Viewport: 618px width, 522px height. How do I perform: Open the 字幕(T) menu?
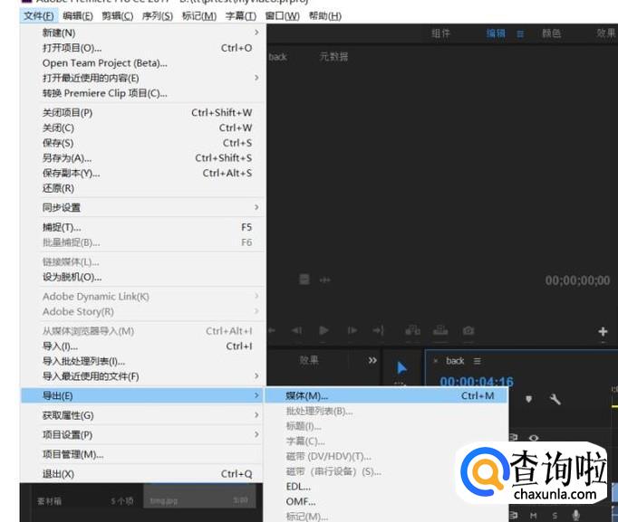click(240, 16)
